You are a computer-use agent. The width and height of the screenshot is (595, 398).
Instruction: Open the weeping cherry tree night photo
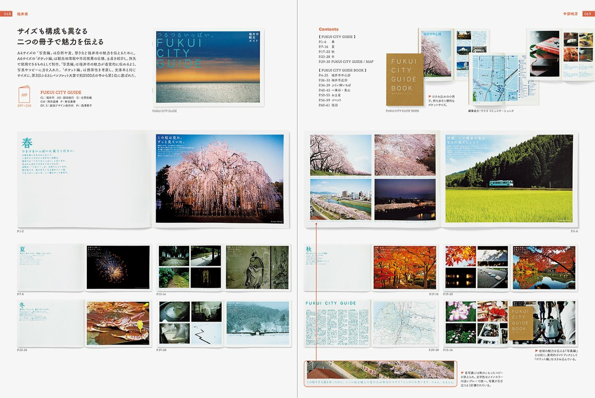pyautogui.click(x=219, y=178)
